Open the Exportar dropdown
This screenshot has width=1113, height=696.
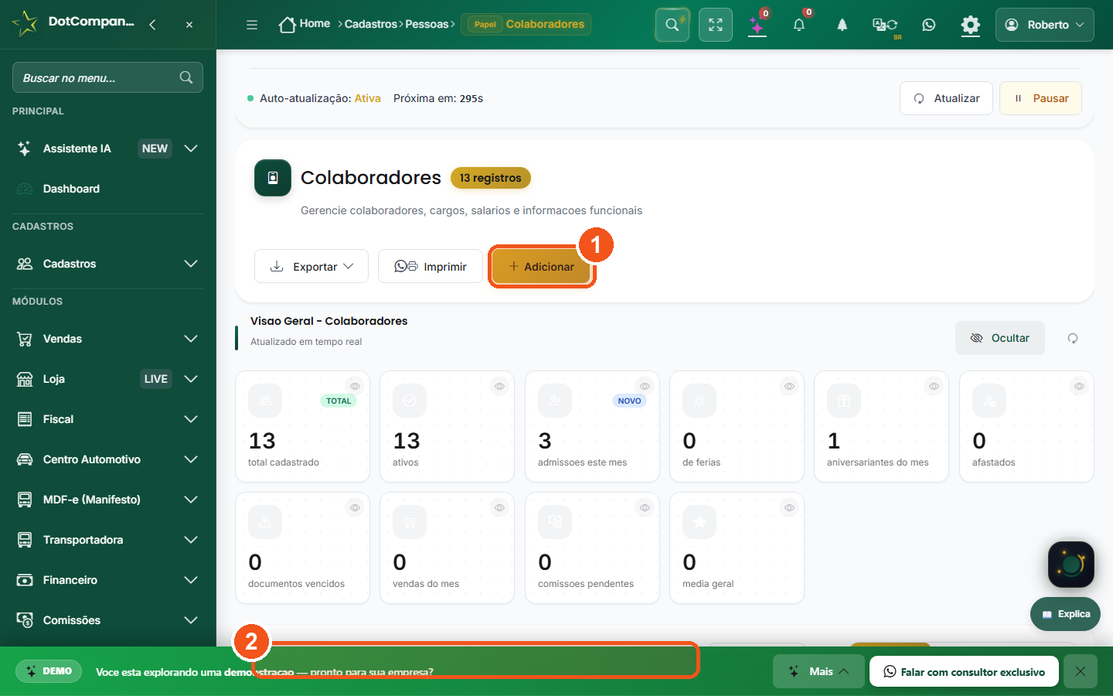311,266
